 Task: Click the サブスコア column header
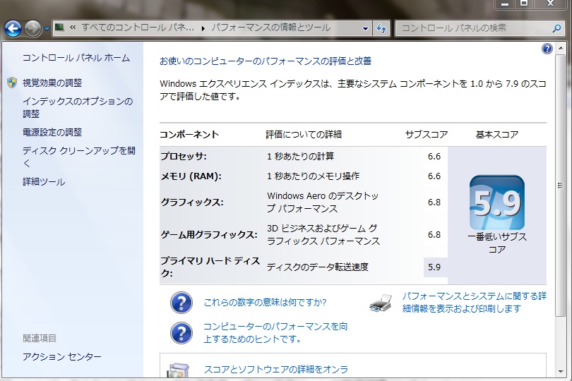[427, 135]
